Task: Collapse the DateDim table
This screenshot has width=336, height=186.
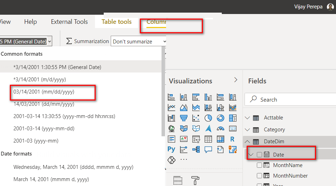Action: coord(247,142)
